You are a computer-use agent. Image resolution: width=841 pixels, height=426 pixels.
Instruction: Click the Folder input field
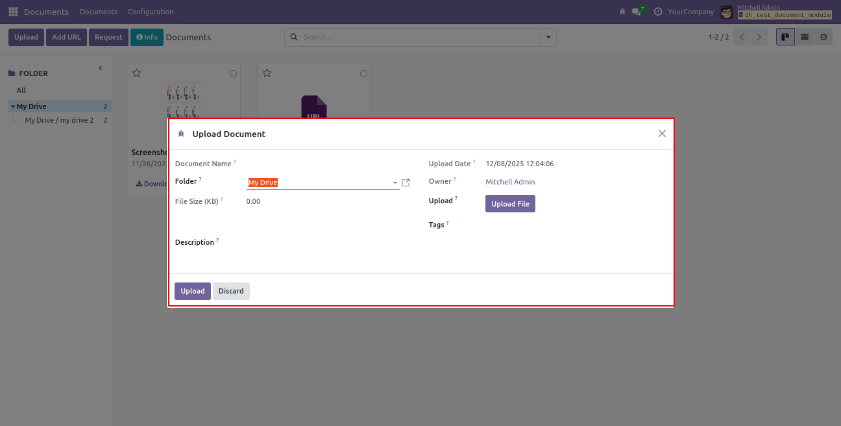(318, 182)
